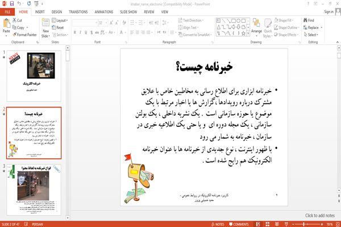Choose the right arrow shape in gallery
This screenshot has height=227, width=341.
[234, 27]
